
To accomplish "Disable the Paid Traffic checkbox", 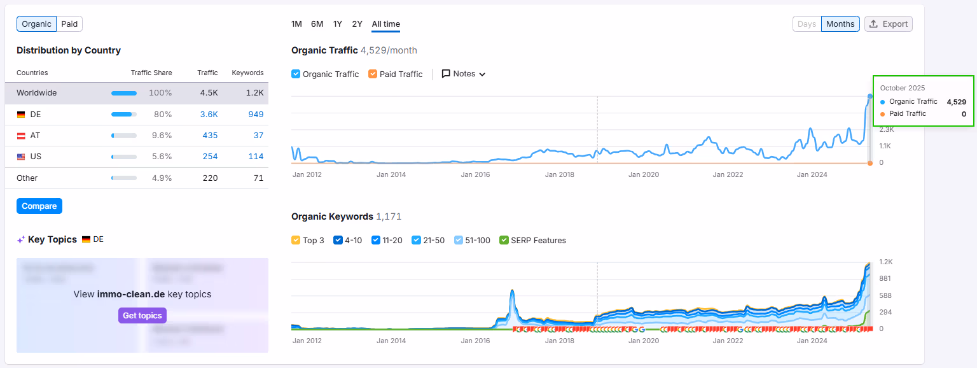I will (372, 74).
